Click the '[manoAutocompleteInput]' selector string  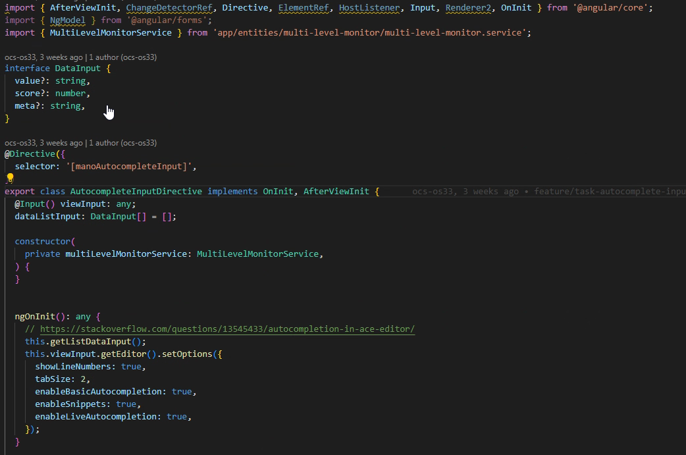(128, 167)
